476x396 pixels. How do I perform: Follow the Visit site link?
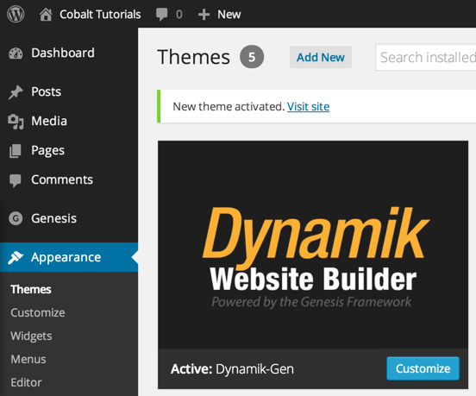[x=308, y=107]
